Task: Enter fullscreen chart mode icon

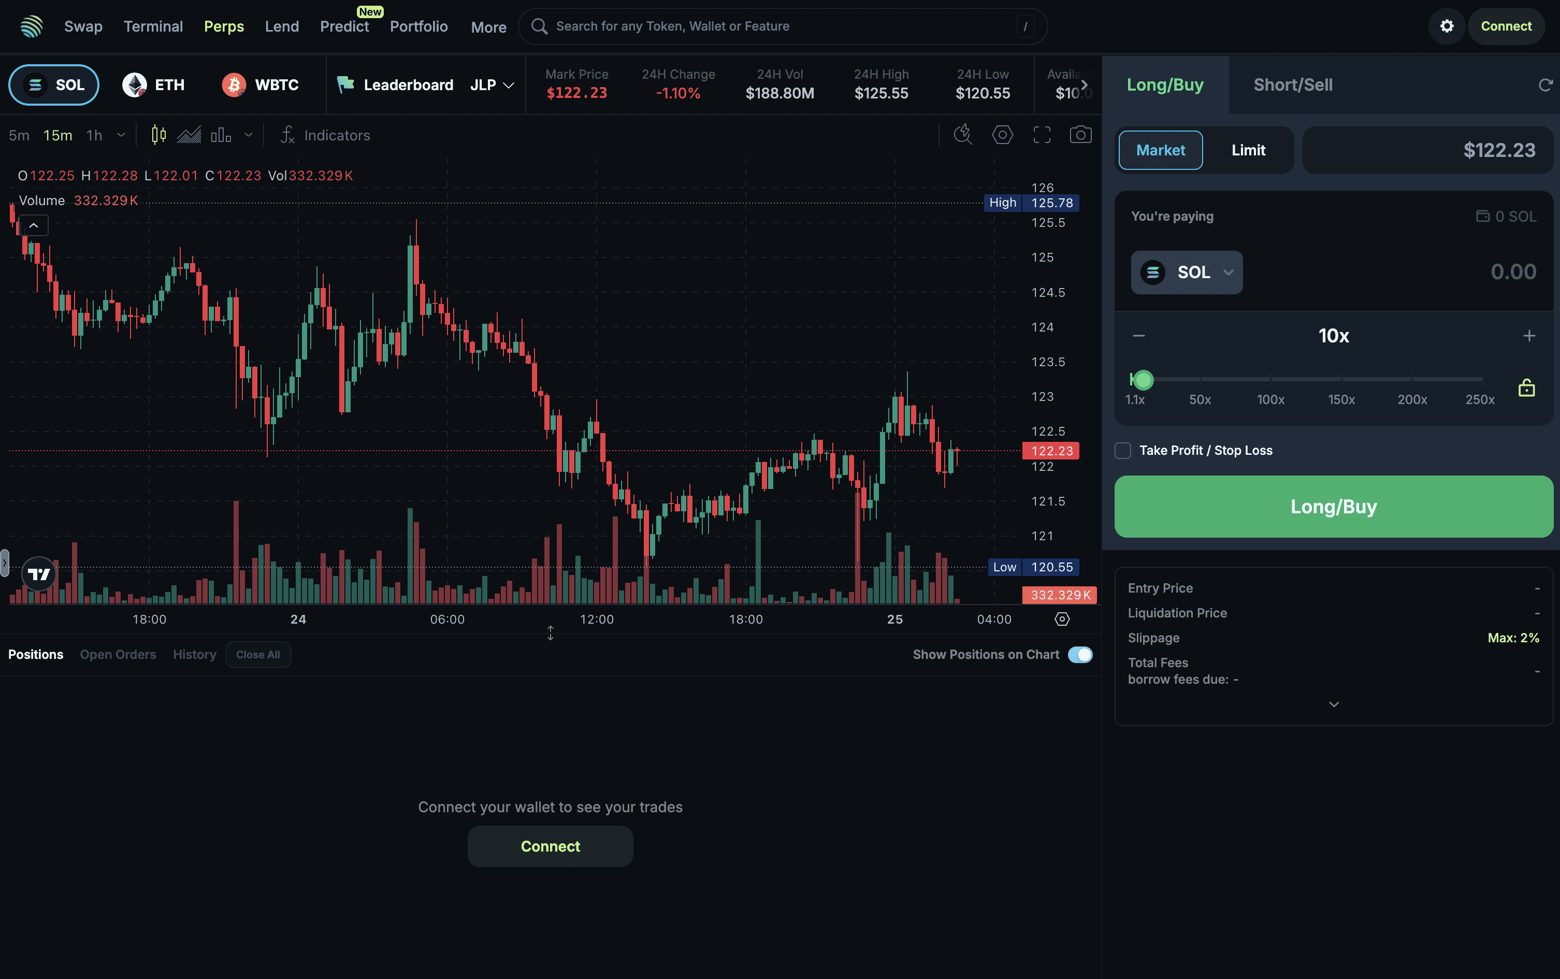Action: pos(1042,135)
